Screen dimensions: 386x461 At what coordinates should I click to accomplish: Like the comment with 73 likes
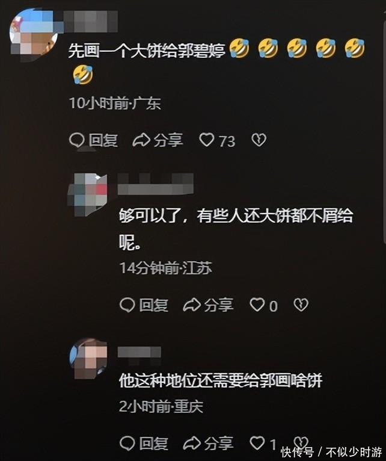pos(207,140)
